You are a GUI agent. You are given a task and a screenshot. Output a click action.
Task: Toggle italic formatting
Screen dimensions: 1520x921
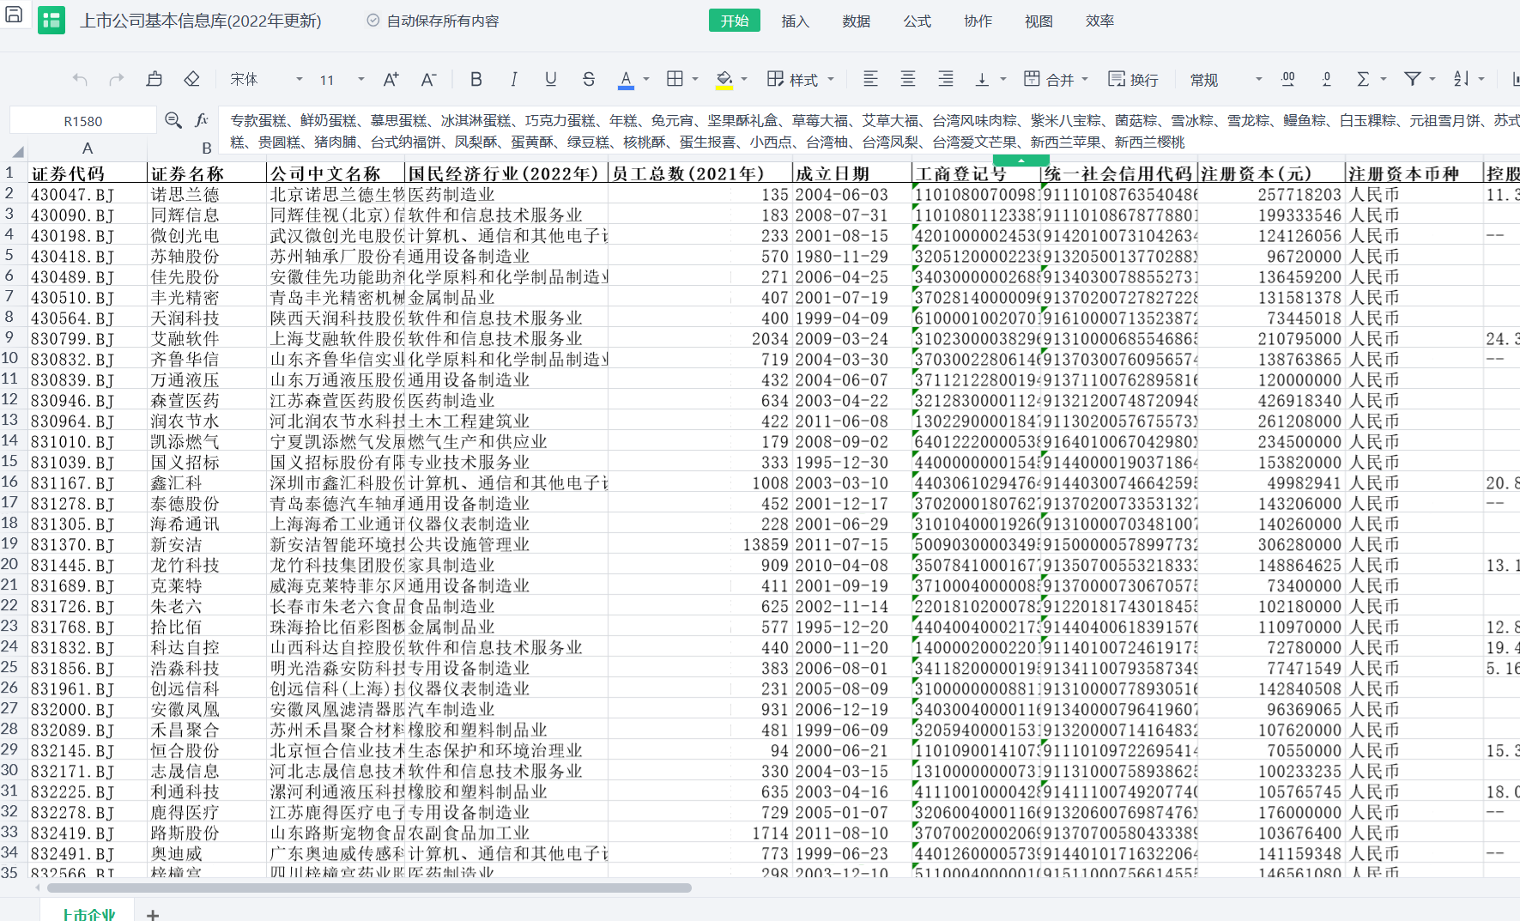tap(513, 80)
